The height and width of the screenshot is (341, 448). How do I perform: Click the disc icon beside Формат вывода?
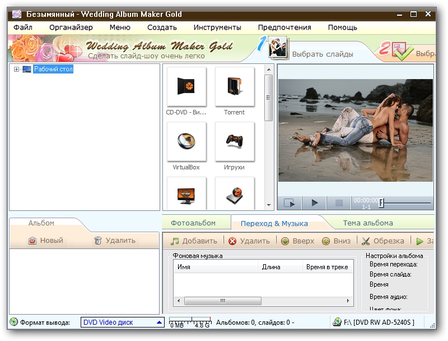[13, 322]
